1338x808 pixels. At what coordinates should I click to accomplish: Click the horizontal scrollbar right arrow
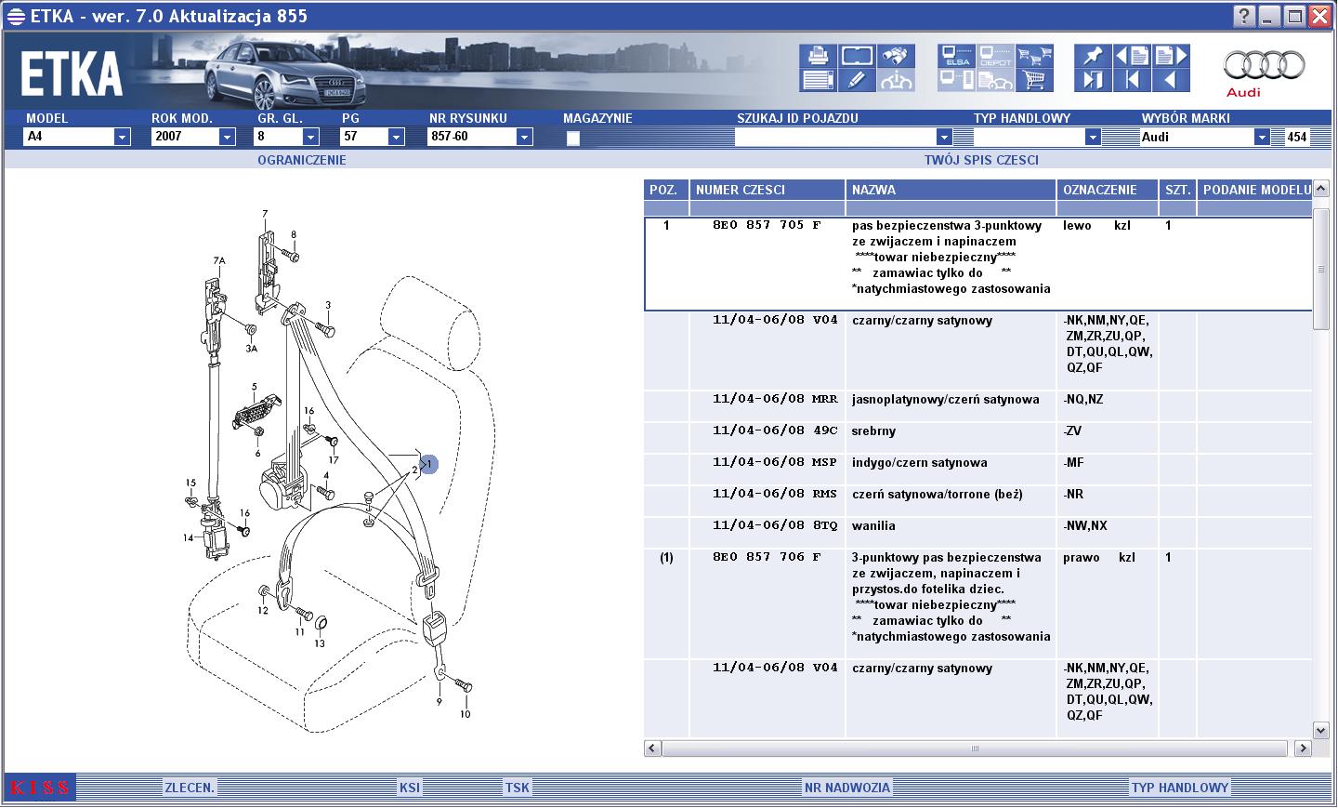point(1303,748)
